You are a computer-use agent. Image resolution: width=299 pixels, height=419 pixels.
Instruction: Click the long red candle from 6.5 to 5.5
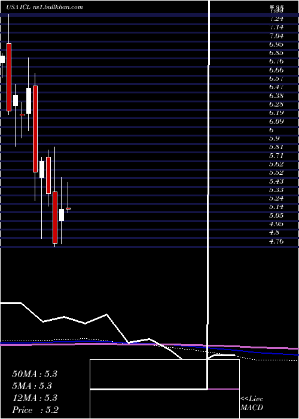point(35,129)
